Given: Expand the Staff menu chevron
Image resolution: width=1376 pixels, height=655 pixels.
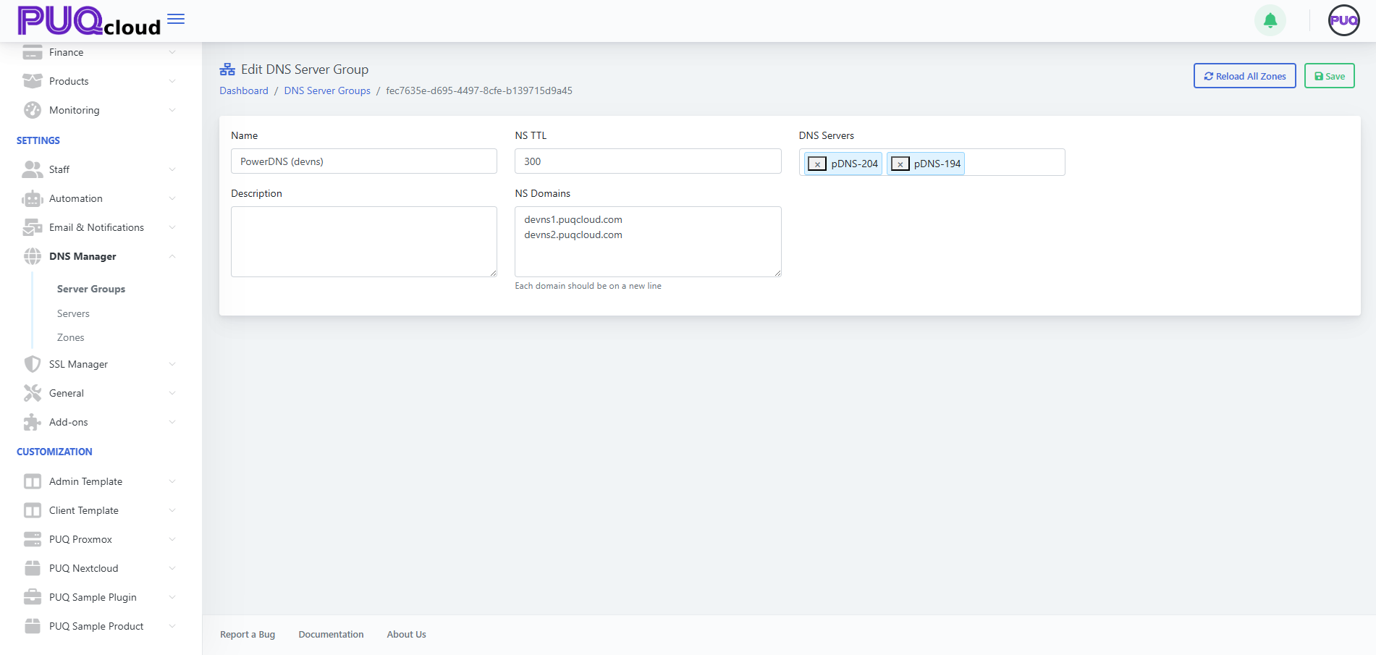Looking at the screenshot, I should (172, 169).
